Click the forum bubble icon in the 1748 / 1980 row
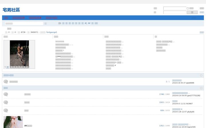Screen dimensions: 206x128 [6, 94]
